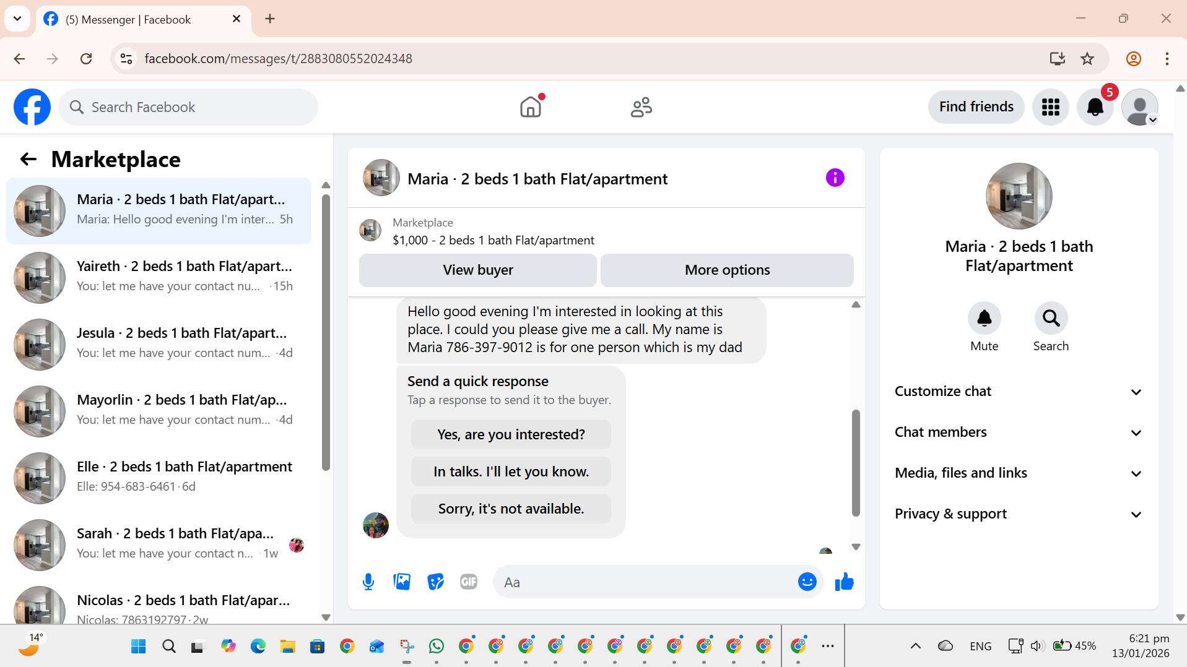Bookmark this tab with star icon
The image size is (1187, 667).
click(1087, 59)
